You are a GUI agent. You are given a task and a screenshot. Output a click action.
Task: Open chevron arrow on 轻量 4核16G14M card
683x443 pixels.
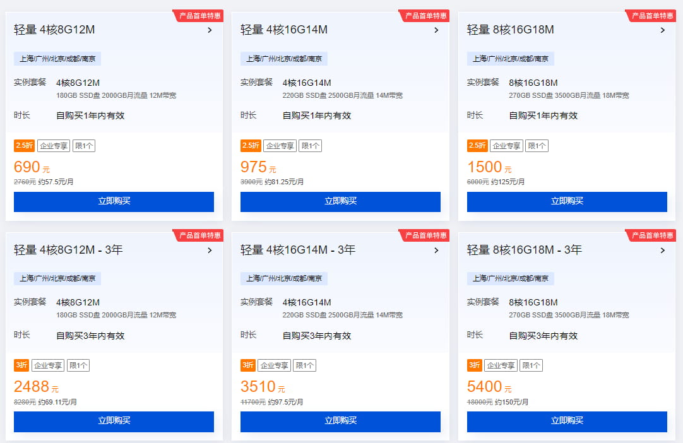click(436, 30)
